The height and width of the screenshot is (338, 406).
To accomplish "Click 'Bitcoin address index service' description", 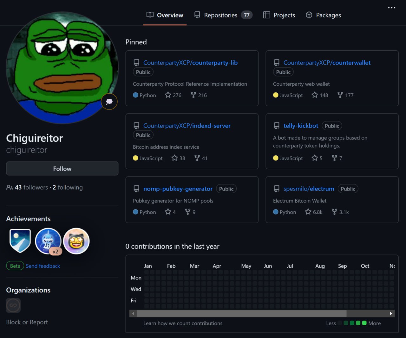I will (166, 147).
